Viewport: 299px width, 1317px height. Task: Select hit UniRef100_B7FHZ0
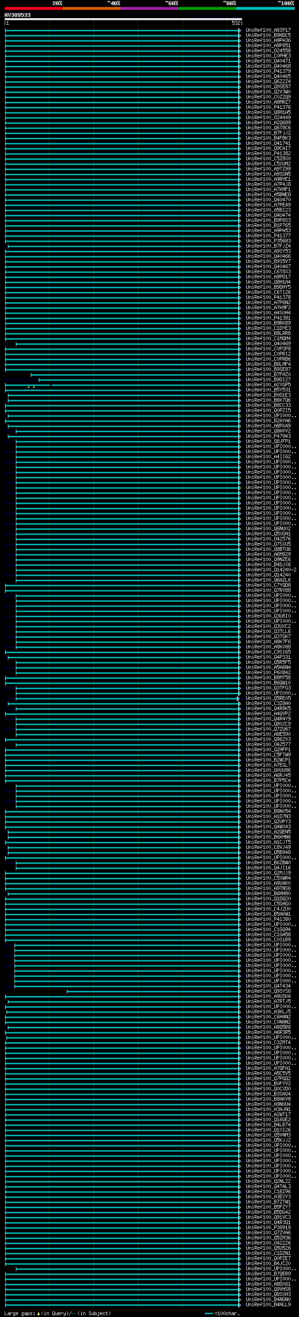(x=268, y=375)
